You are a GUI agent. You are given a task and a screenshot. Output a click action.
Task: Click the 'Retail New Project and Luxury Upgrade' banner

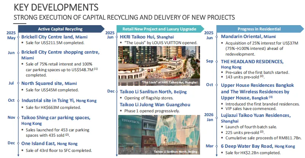[160, 29]
